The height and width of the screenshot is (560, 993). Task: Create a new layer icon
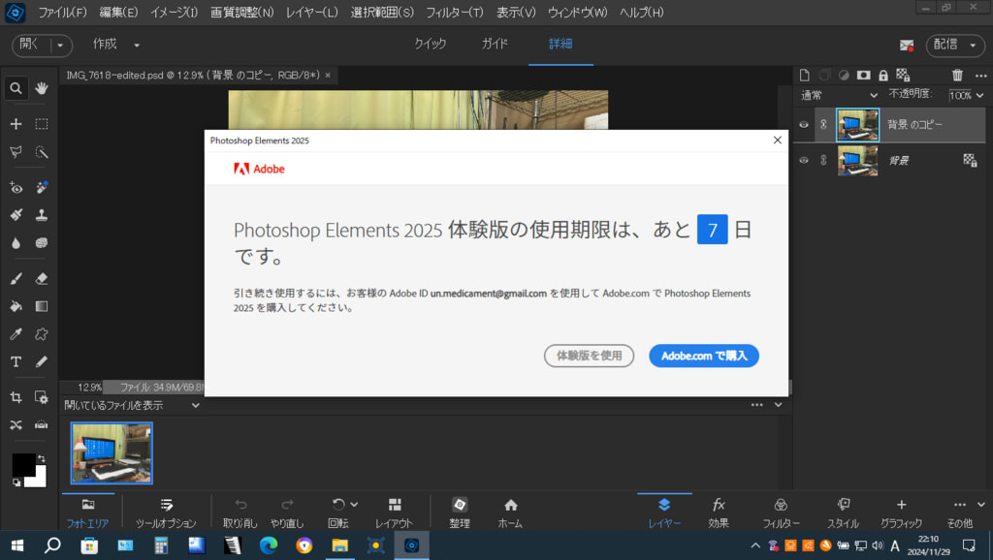tap(804, 76)
